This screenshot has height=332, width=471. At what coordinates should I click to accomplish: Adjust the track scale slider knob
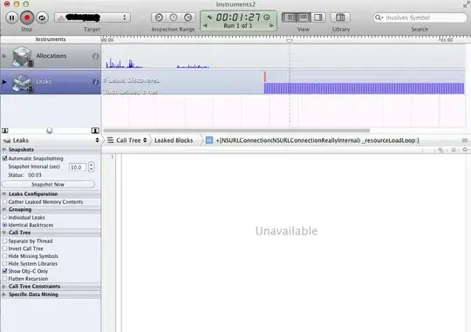50,131
